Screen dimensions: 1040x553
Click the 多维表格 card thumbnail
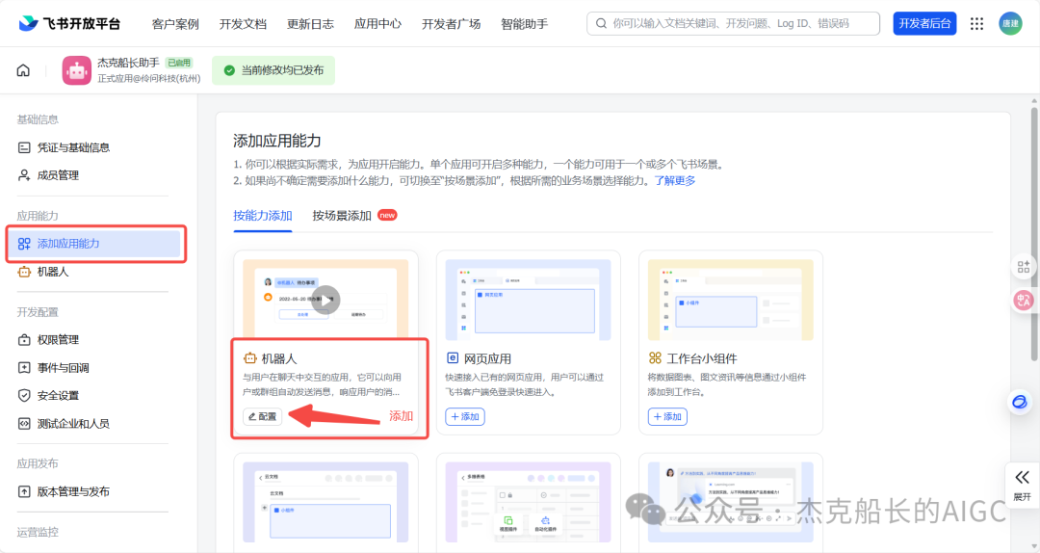pos(528,503)
